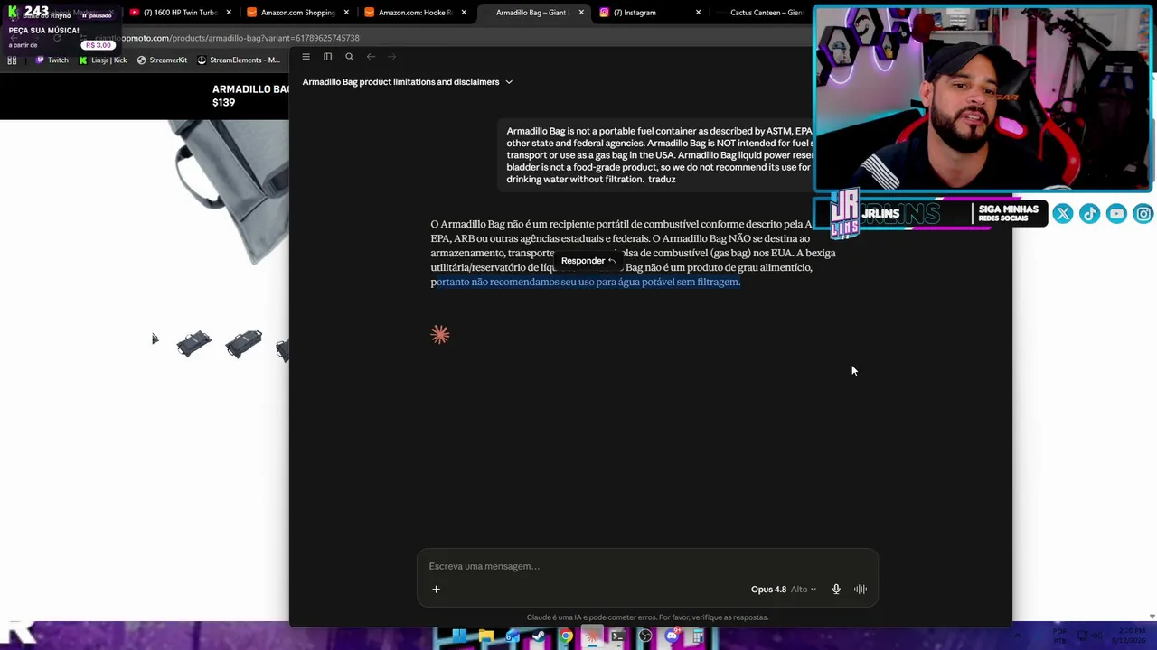Open the StreamerKit bookmark
Viewport: 1157px width, 650px height.
click(163, 60)
